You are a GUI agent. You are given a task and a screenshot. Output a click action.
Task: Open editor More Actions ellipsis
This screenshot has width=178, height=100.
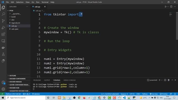click(175, 7)
